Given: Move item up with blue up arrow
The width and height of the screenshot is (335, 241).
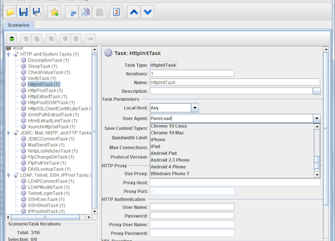Looking at the screenshot, I should (x=134, y=12).
